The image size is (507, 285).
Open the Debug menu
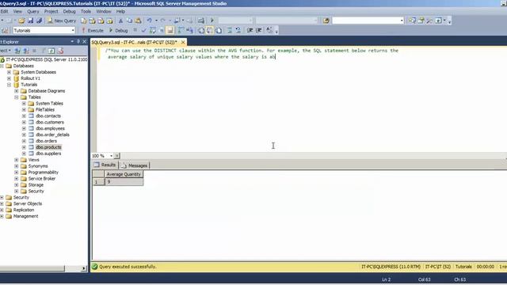(x=69, y=11)
